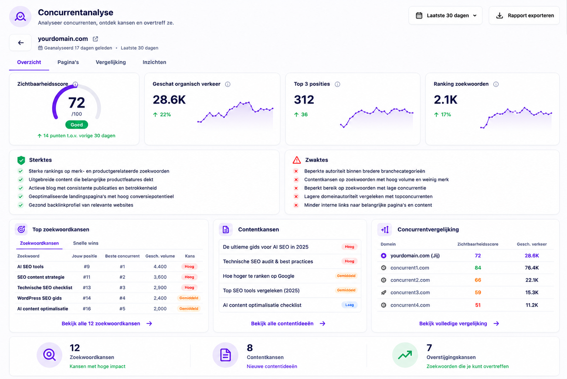The image size is (567, 379).
Task: Click the document icon beside Contentkansen
Action: pos(226,230)
